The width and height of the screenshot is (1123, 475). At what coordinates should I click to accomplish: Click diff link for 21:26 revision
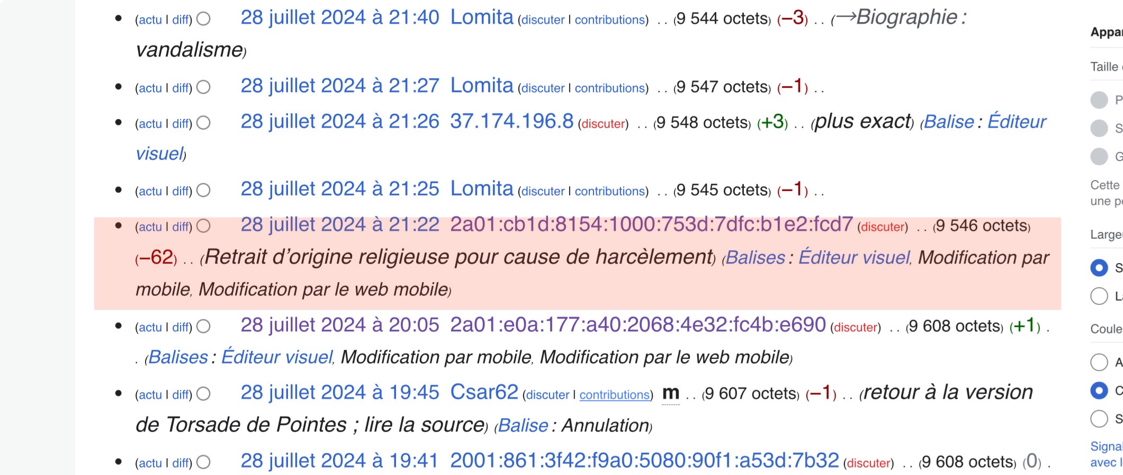(181, 124)
